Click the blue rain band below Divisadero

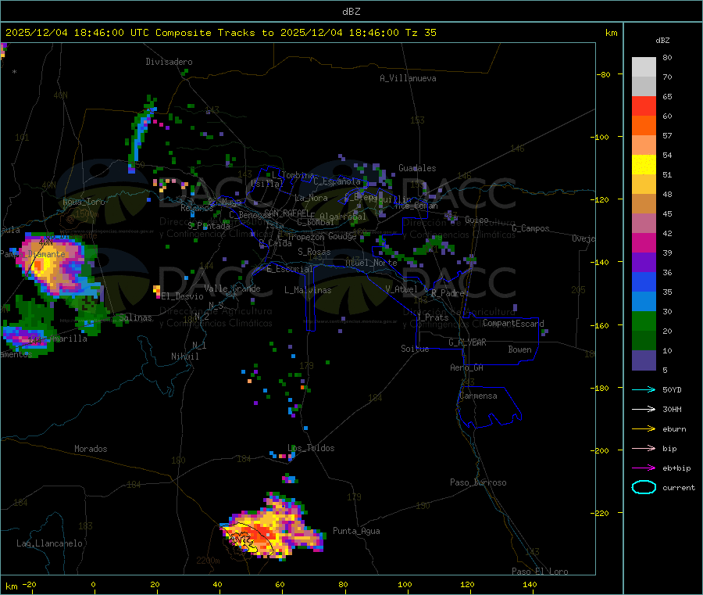coord(141,134)
